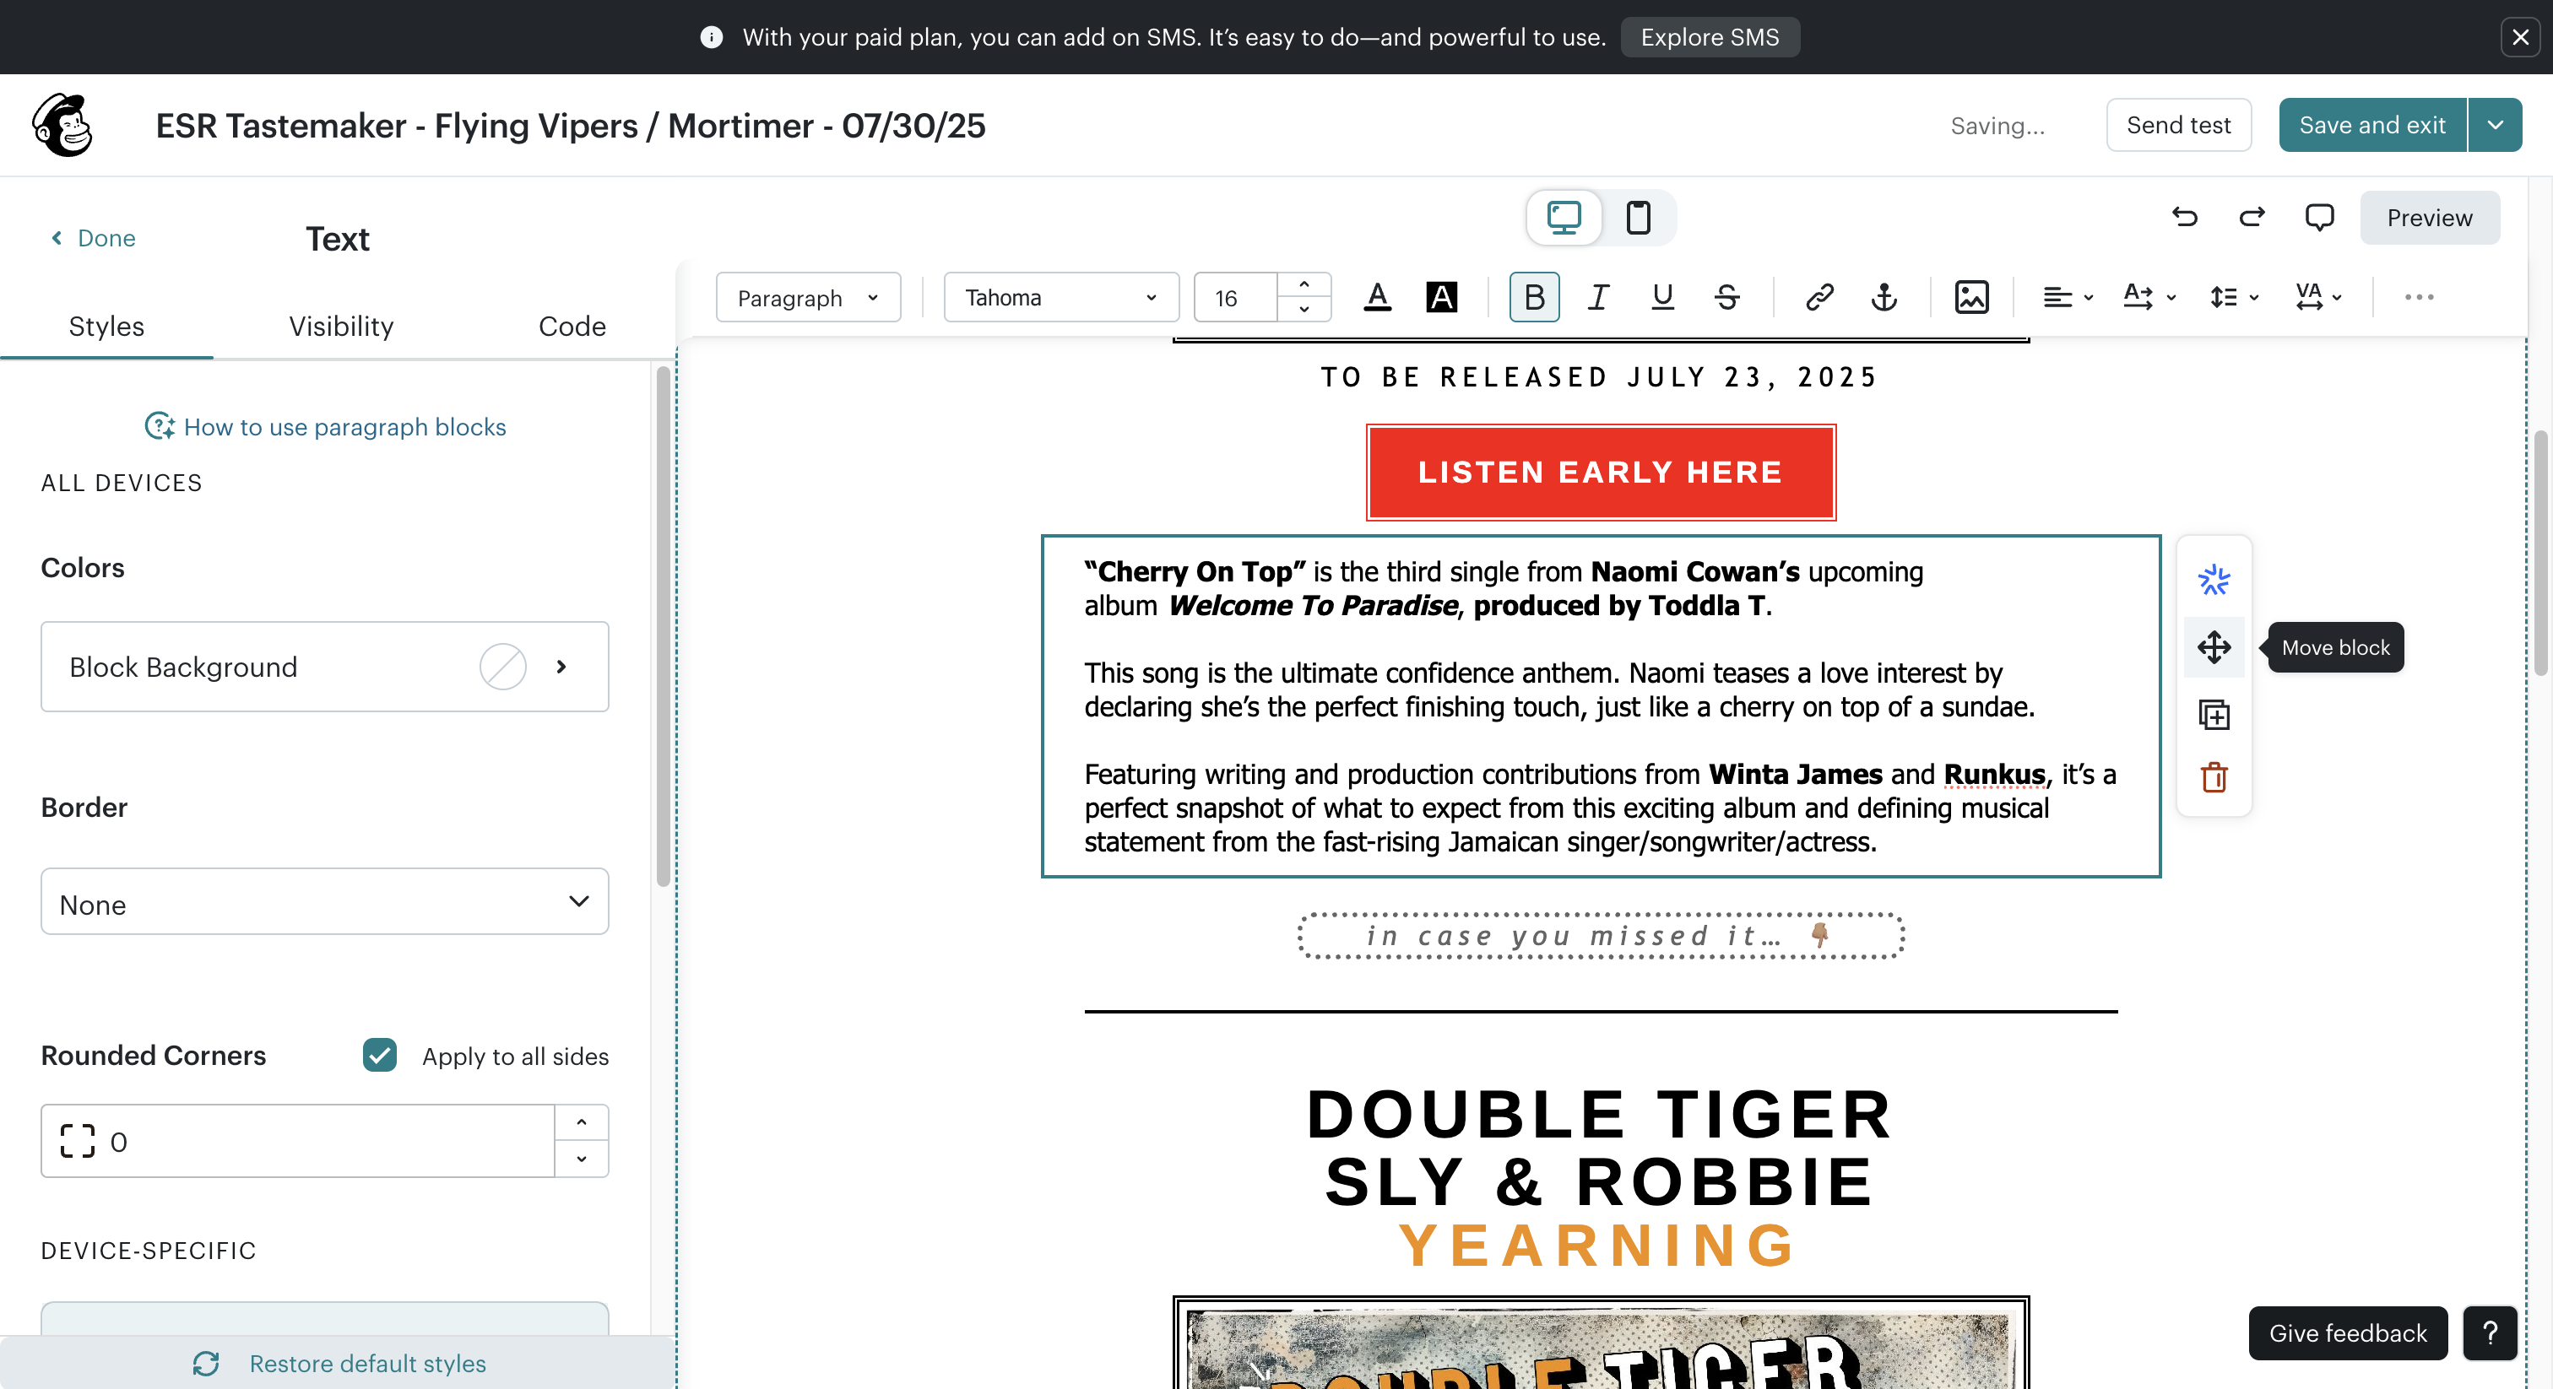Insert an image from the toolbar
The width and height of the screenshot is (2553, 1389).
point(1971,297)
